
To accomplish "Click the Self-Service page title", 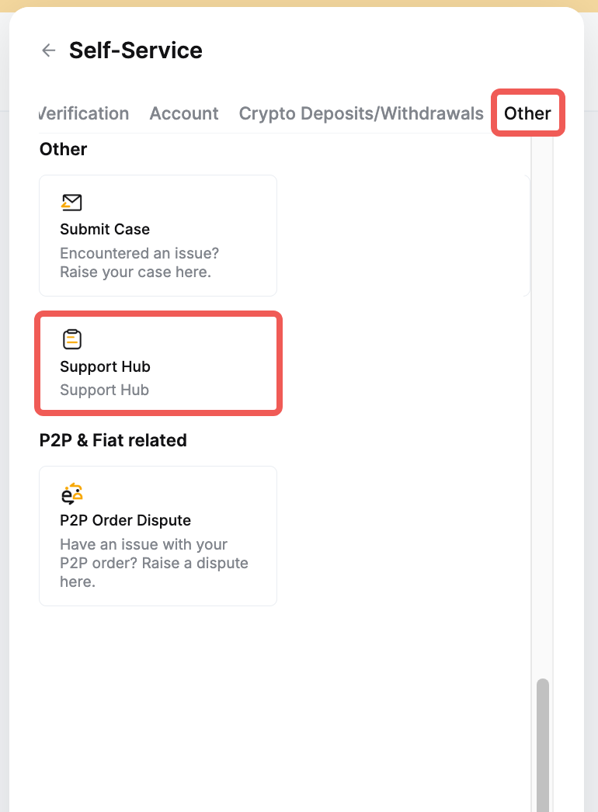I will [136, 50].
